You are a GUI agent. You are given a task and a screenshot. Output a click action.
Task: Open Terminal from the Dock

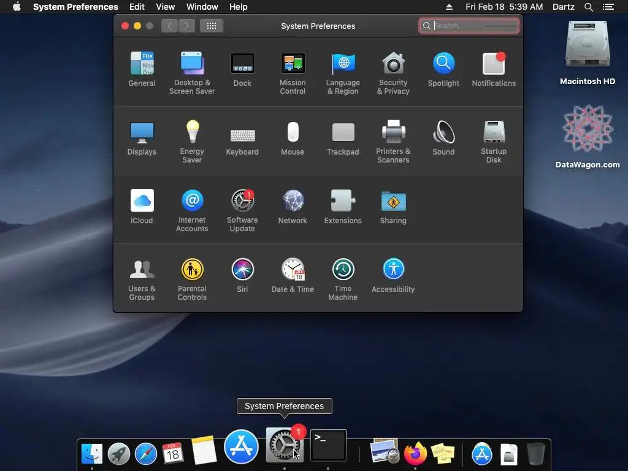pyautogui.click(x=328, y=445)
